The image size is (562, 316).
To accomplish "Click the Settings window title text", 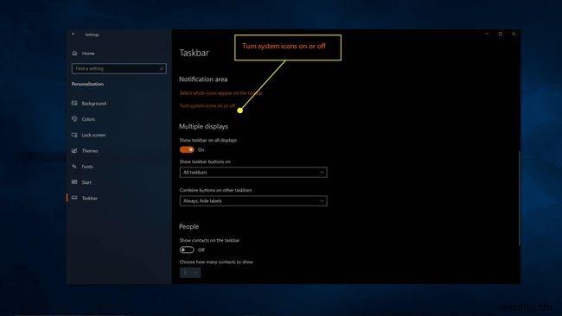I will pos(93,35).
